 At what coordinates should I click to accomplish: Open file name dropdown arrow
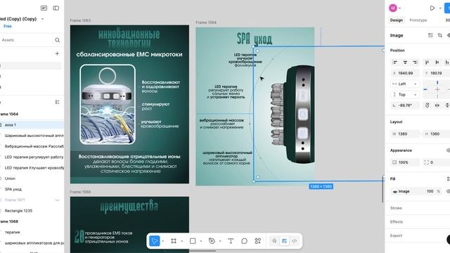42,19
